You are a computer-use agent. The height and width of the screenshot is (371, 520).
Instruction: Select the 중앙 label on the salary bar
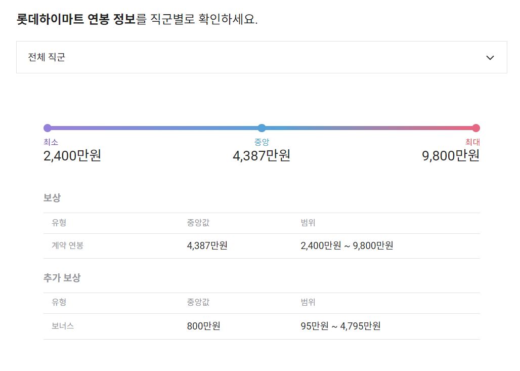tap(261, 142)
